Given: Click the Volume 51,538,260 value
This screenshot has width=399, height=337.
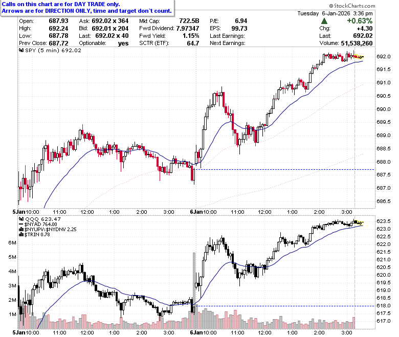Looking at the screenshot, I should [x=357, y=43].
